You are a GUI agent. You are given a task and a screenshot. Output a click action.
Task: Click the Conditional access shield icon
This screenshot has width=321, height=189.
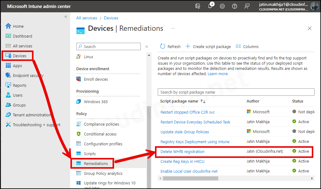pyautogui.click(x=79, y=134)
